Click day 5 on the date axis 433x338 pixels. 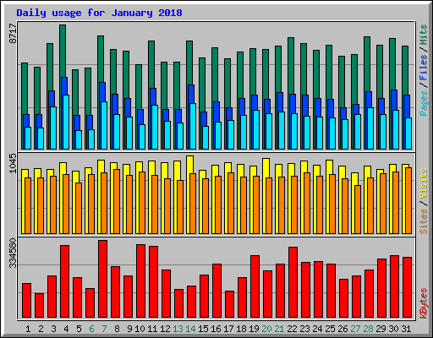(79, 329)
